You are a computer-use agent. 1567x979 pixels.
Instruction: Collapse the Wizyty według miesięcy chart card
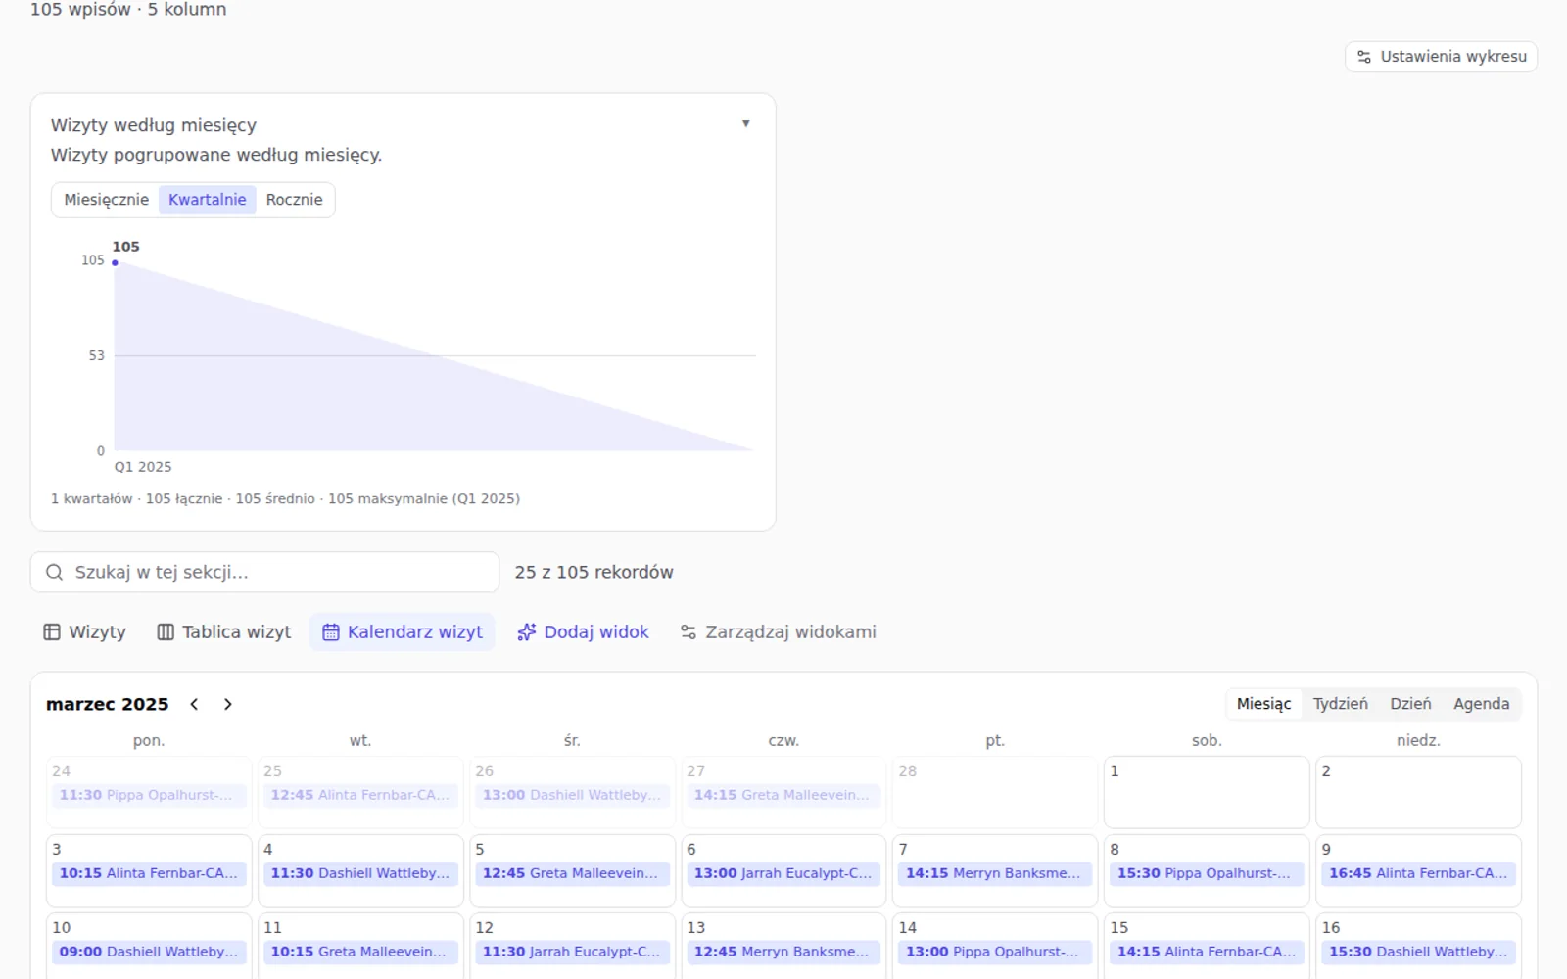point(746,124)
